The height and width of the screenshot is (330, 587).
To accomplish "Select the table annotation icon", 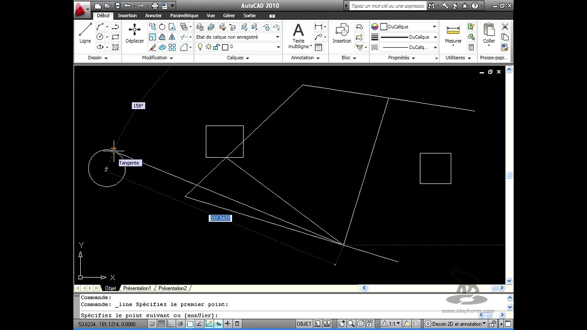I will [318, 47].
